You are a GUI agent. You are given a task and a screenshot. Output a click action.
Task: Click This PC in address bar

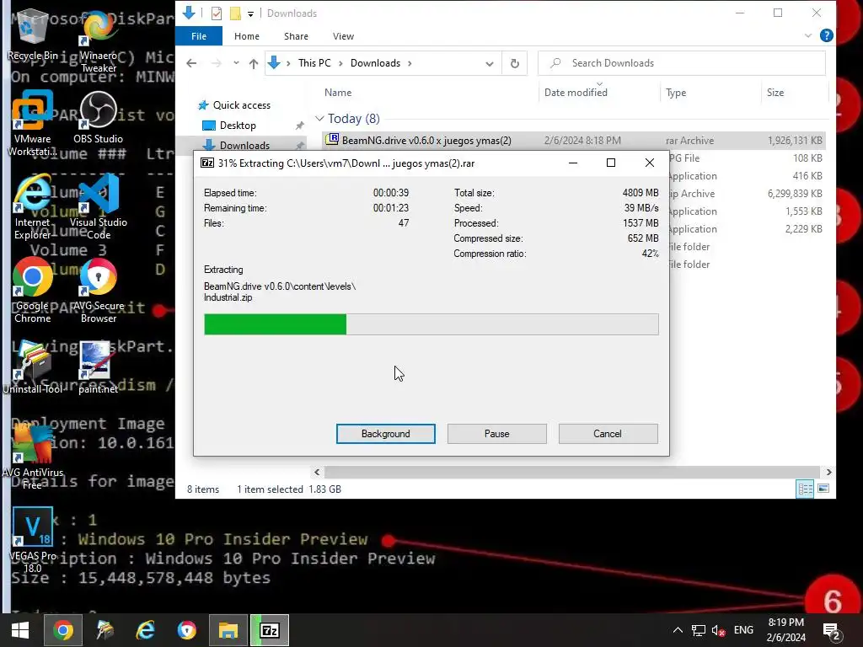tap(314, 63)
